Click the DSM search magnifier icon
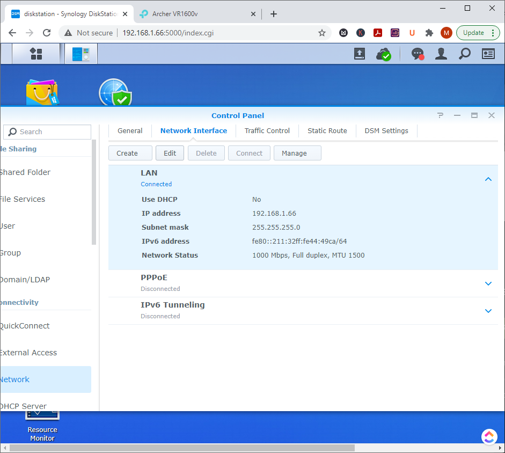 click(464, 54)
